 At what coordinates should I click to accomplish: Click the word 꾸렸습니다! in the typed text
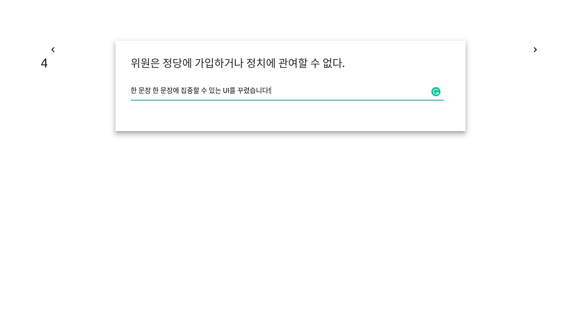pos(254,90)
